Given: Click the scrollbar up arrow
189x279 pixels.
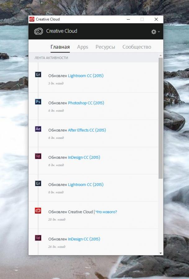Looking at the screenshot, I should pos(161,55).
